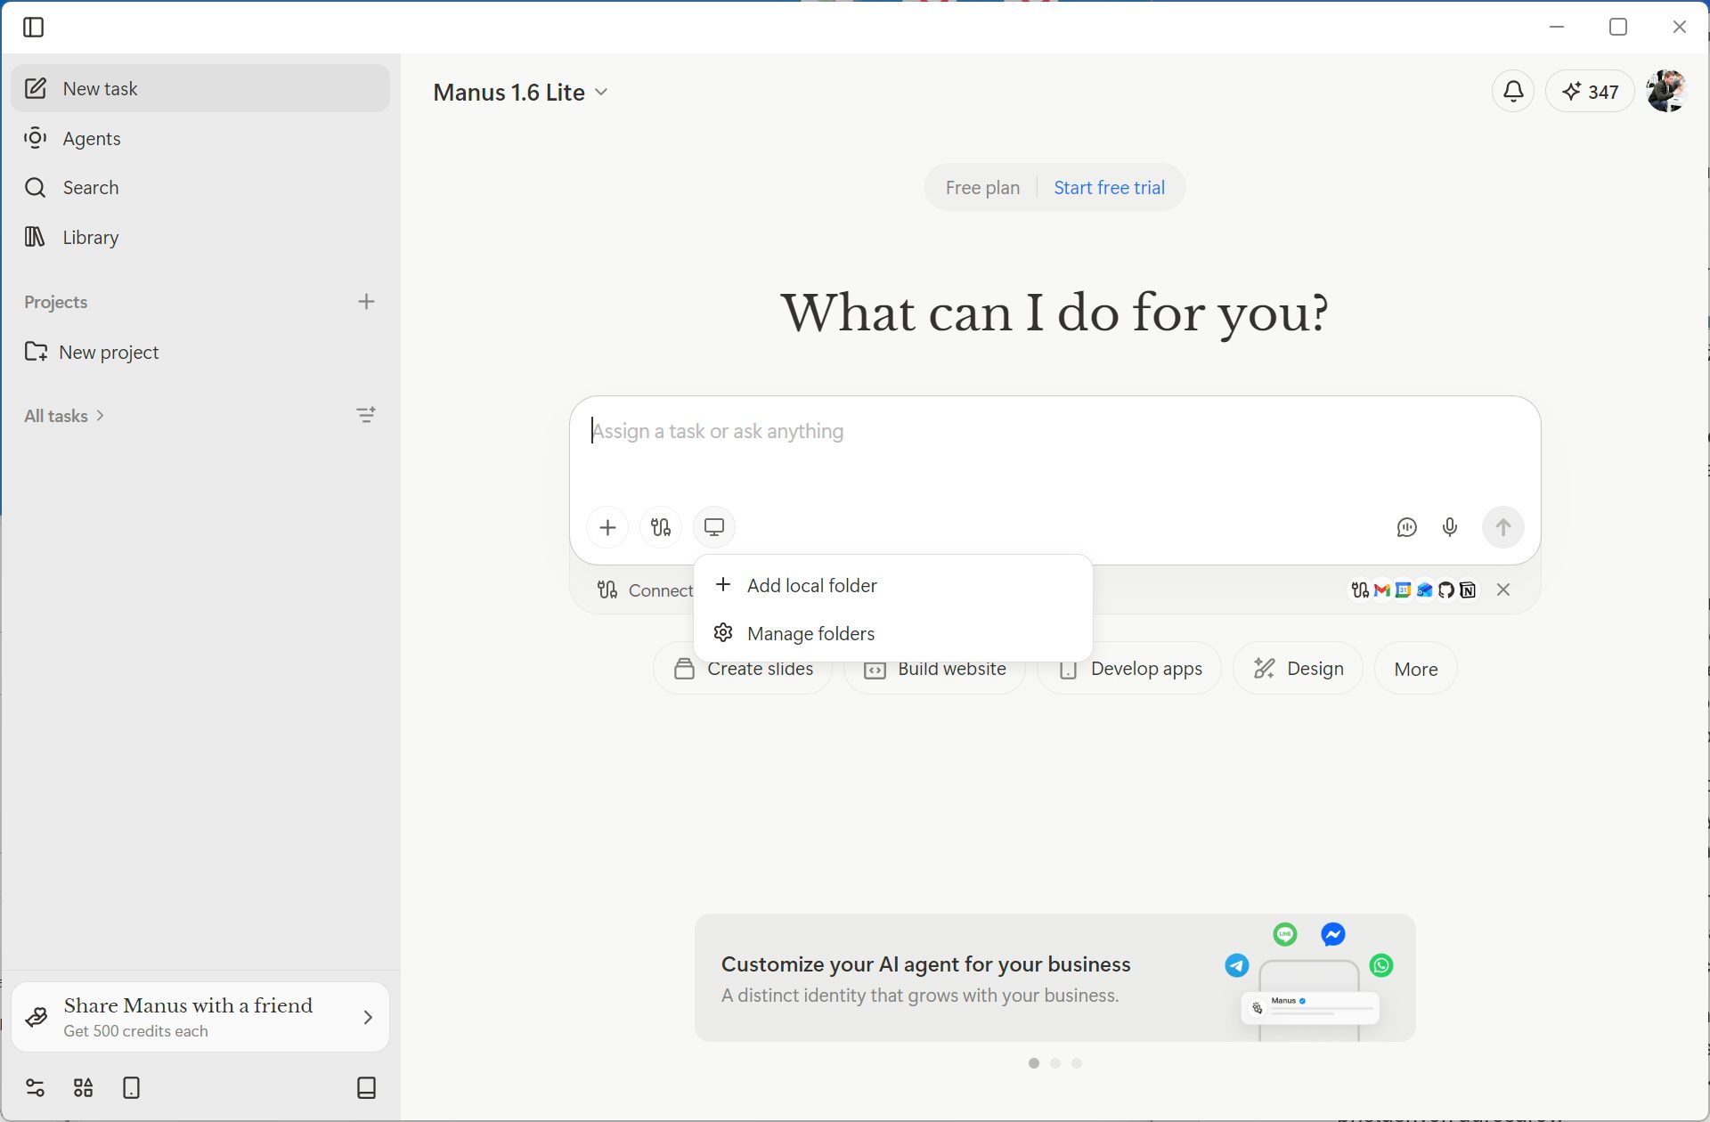Click the plus attachment icon in input box
This screenshot has width=1710, height=1122.
pos(607,527)
